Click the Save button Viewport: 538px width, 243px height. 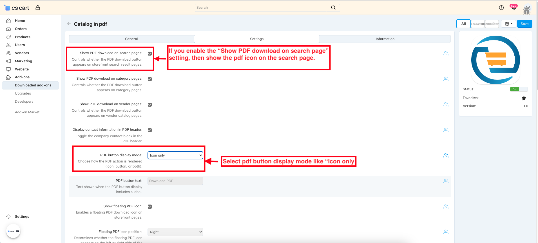(524, 24)
